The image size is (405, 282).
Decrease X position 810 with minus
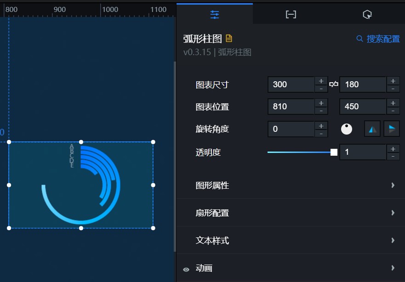[x=321, y=111]
